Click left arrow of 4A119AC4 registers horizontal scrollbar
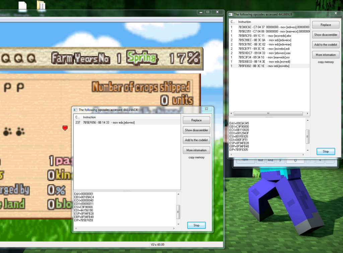 [76, 228]
